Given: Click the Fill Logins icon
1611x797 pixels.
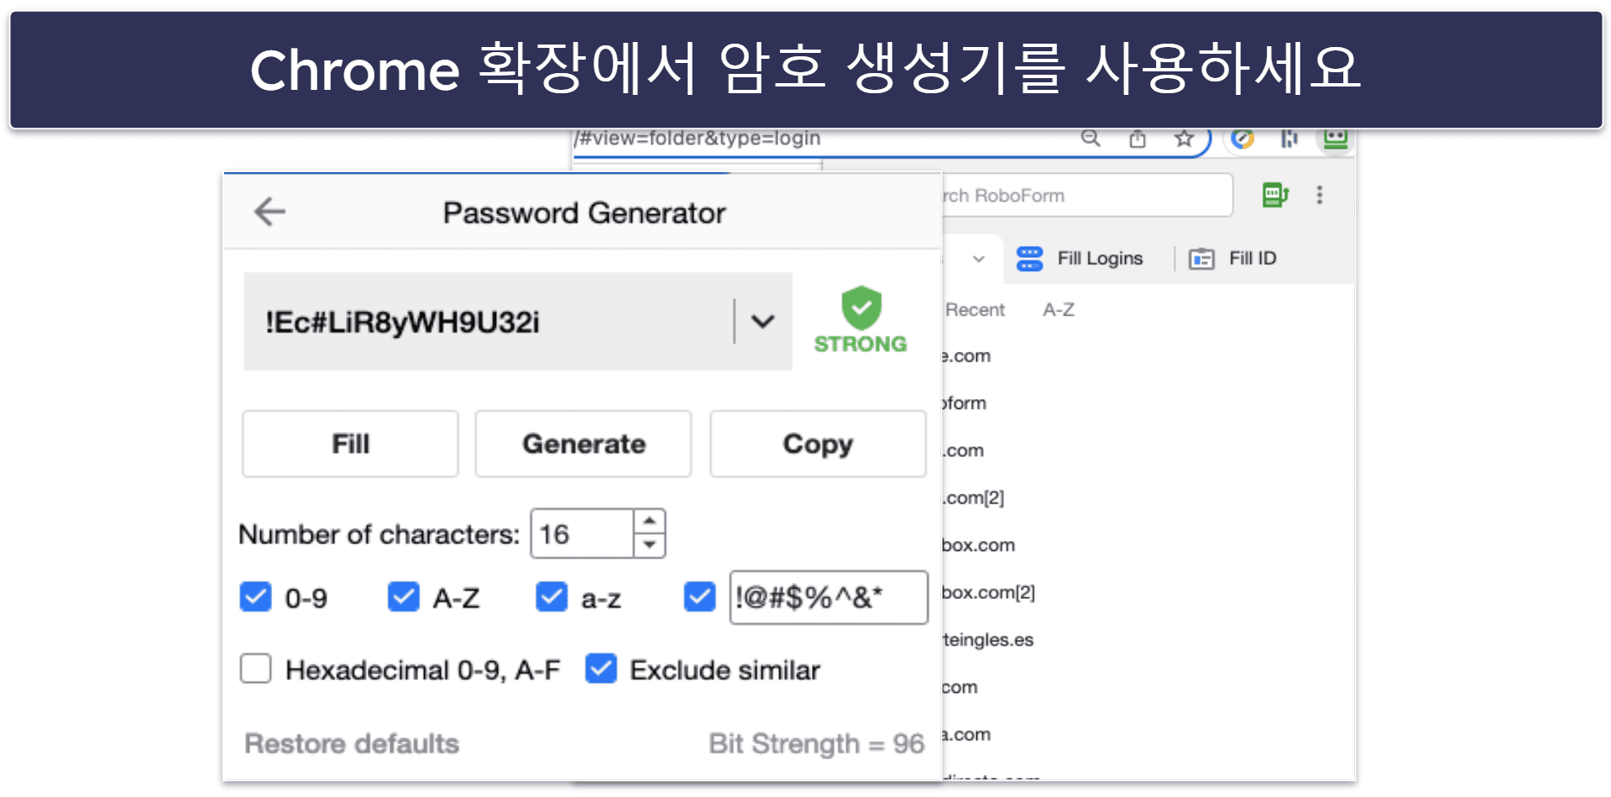Looking at the screenshot, I should click(1029, 259).
